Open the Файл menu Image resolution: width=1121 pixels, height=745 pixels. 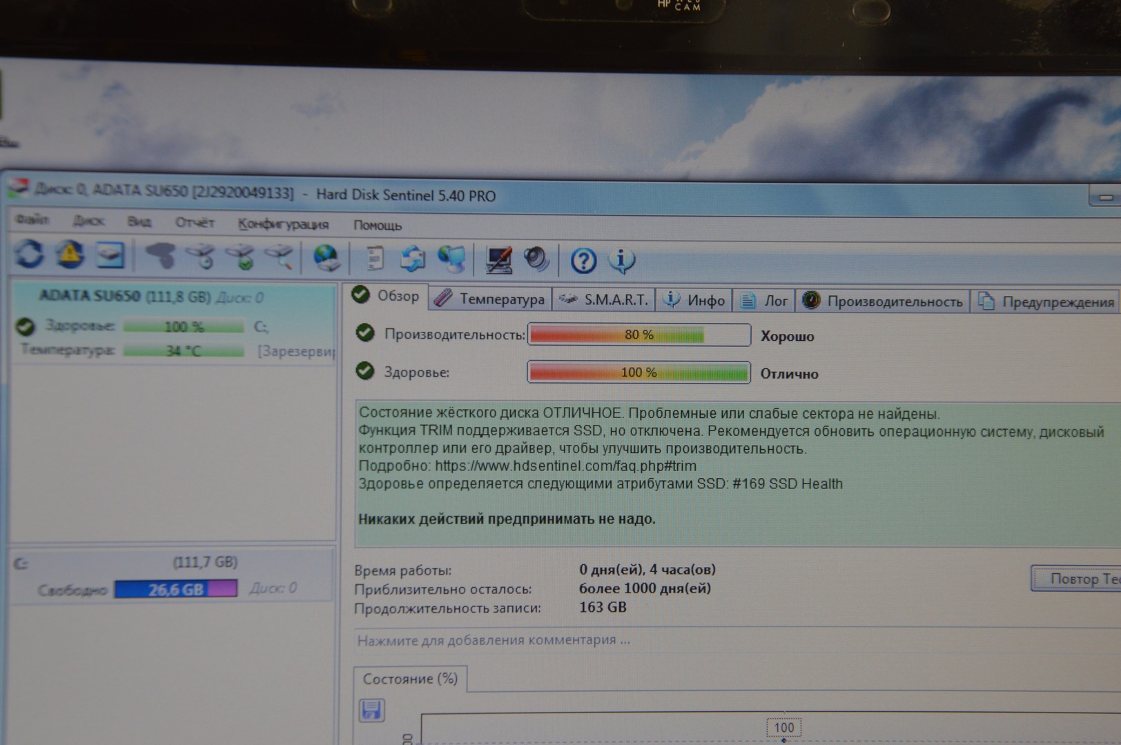32,220
